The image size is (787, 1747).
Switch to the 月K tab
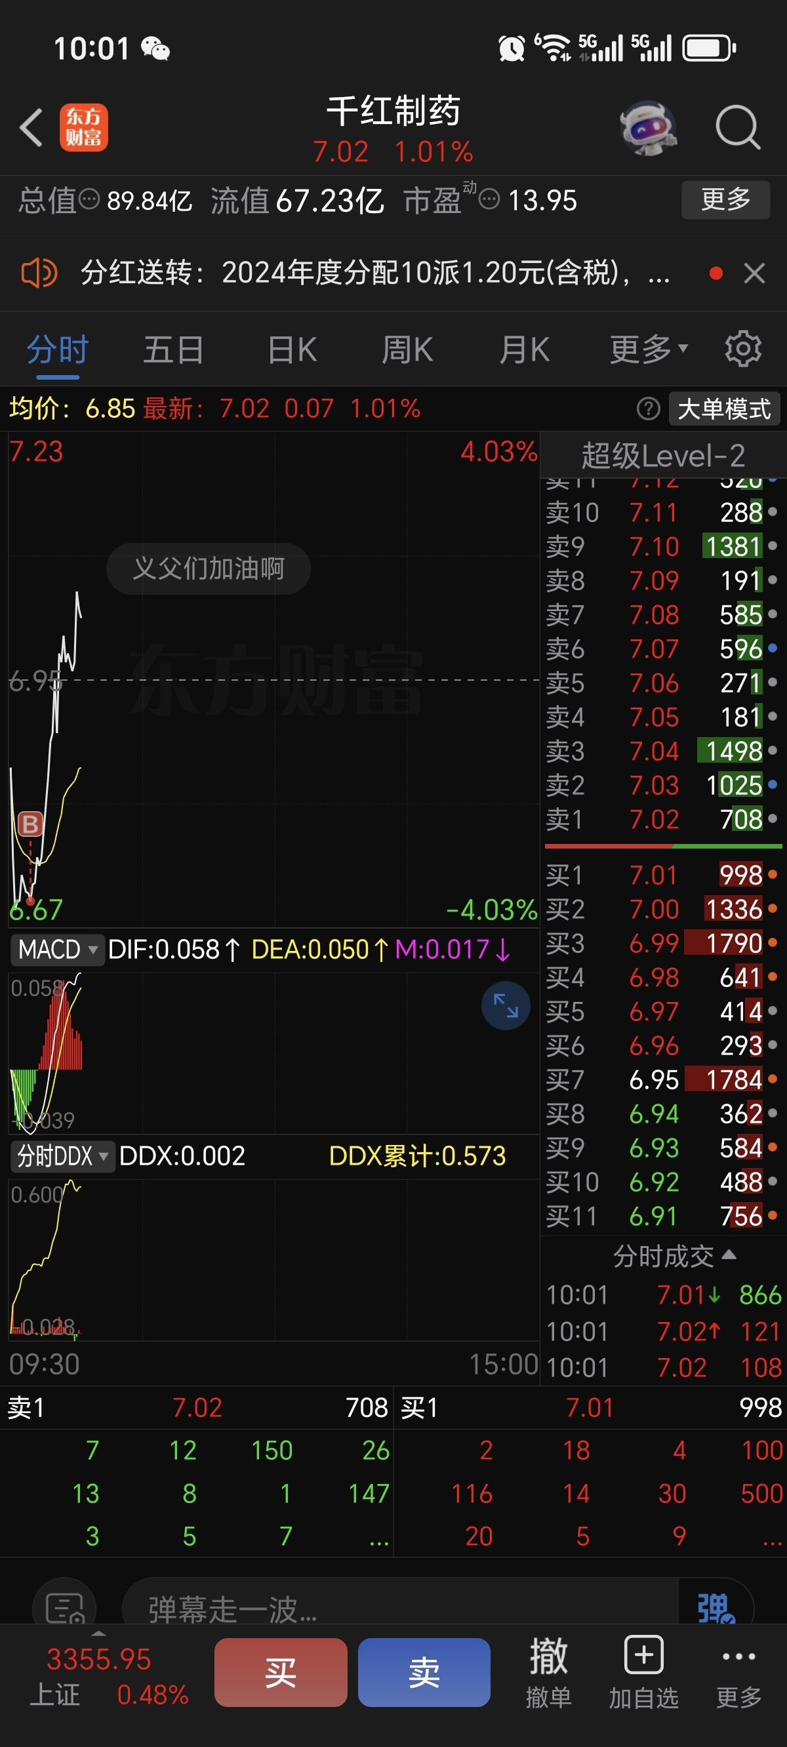[x=525, y=350]
